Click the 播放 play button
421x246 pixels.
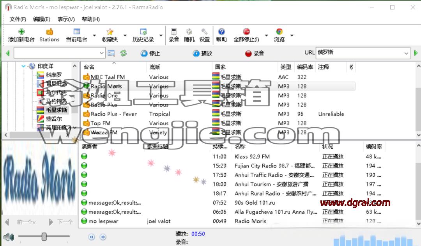[203, 53]
